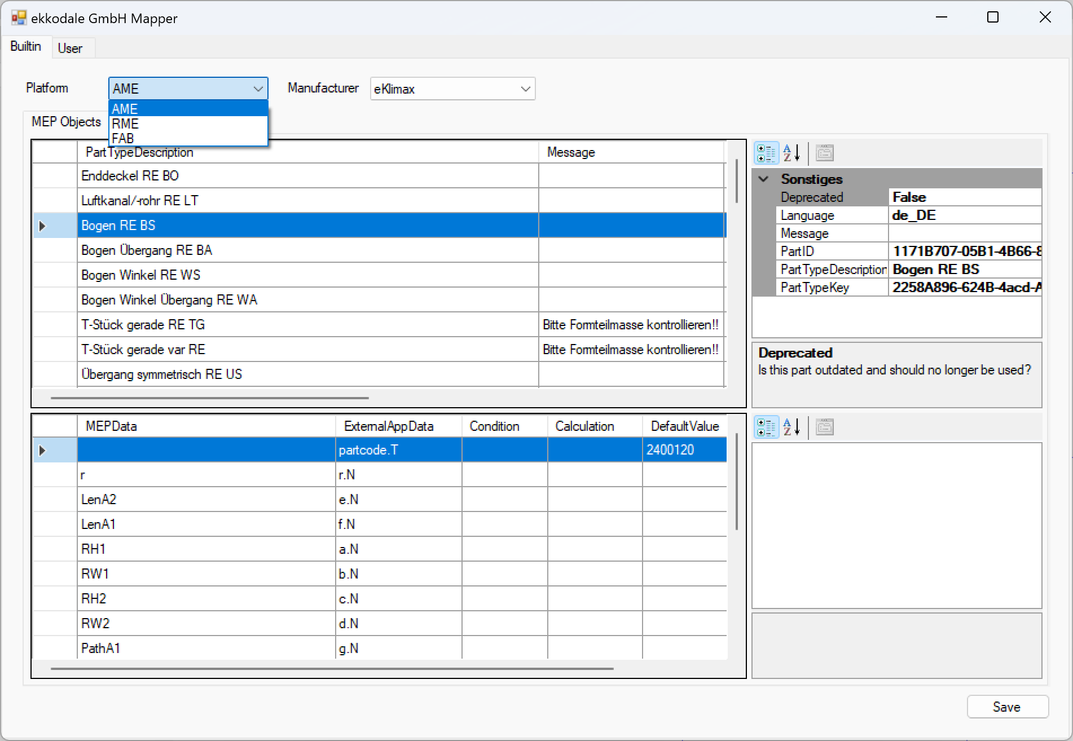1073x741 pixels.
Task: Click the Condition column header
Action: point(505,426)
